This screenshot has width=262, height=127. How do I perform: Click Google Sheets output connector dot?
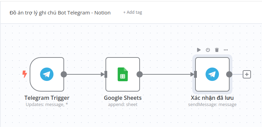coord(140,74)
